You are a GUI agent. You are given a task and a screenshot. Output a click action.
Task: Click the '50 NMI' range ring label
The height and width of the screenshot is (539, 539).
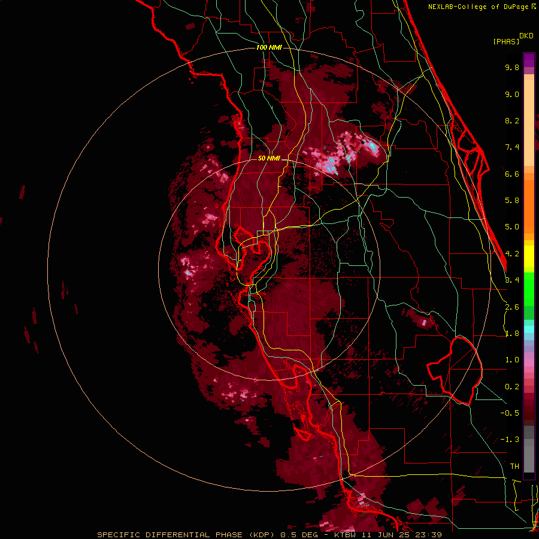tap(269, 158)
